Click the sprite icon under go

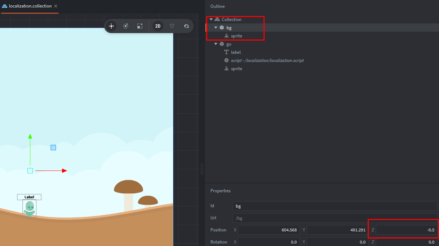[226, 69]
